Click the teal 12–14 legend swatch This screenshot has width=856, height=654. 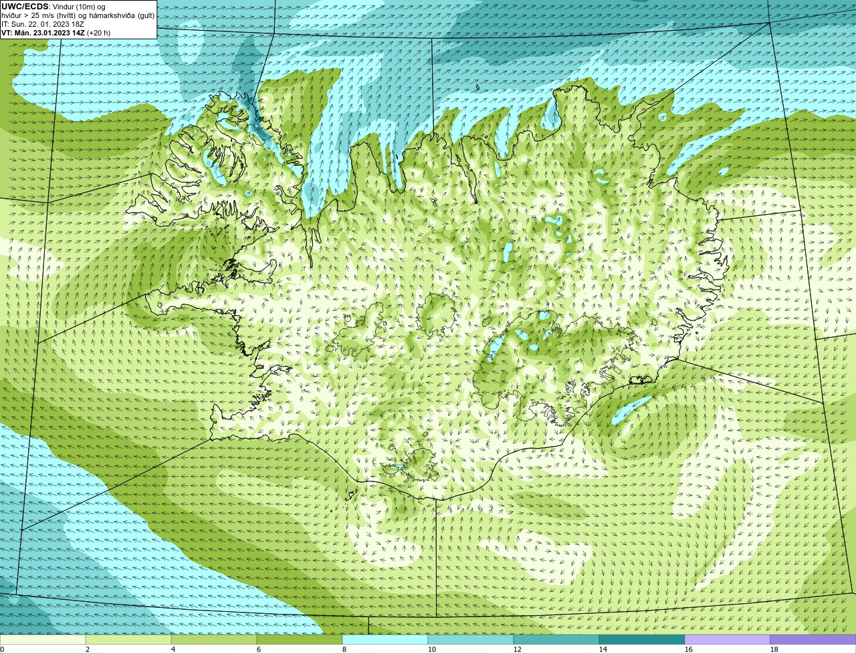pos(556,640)
